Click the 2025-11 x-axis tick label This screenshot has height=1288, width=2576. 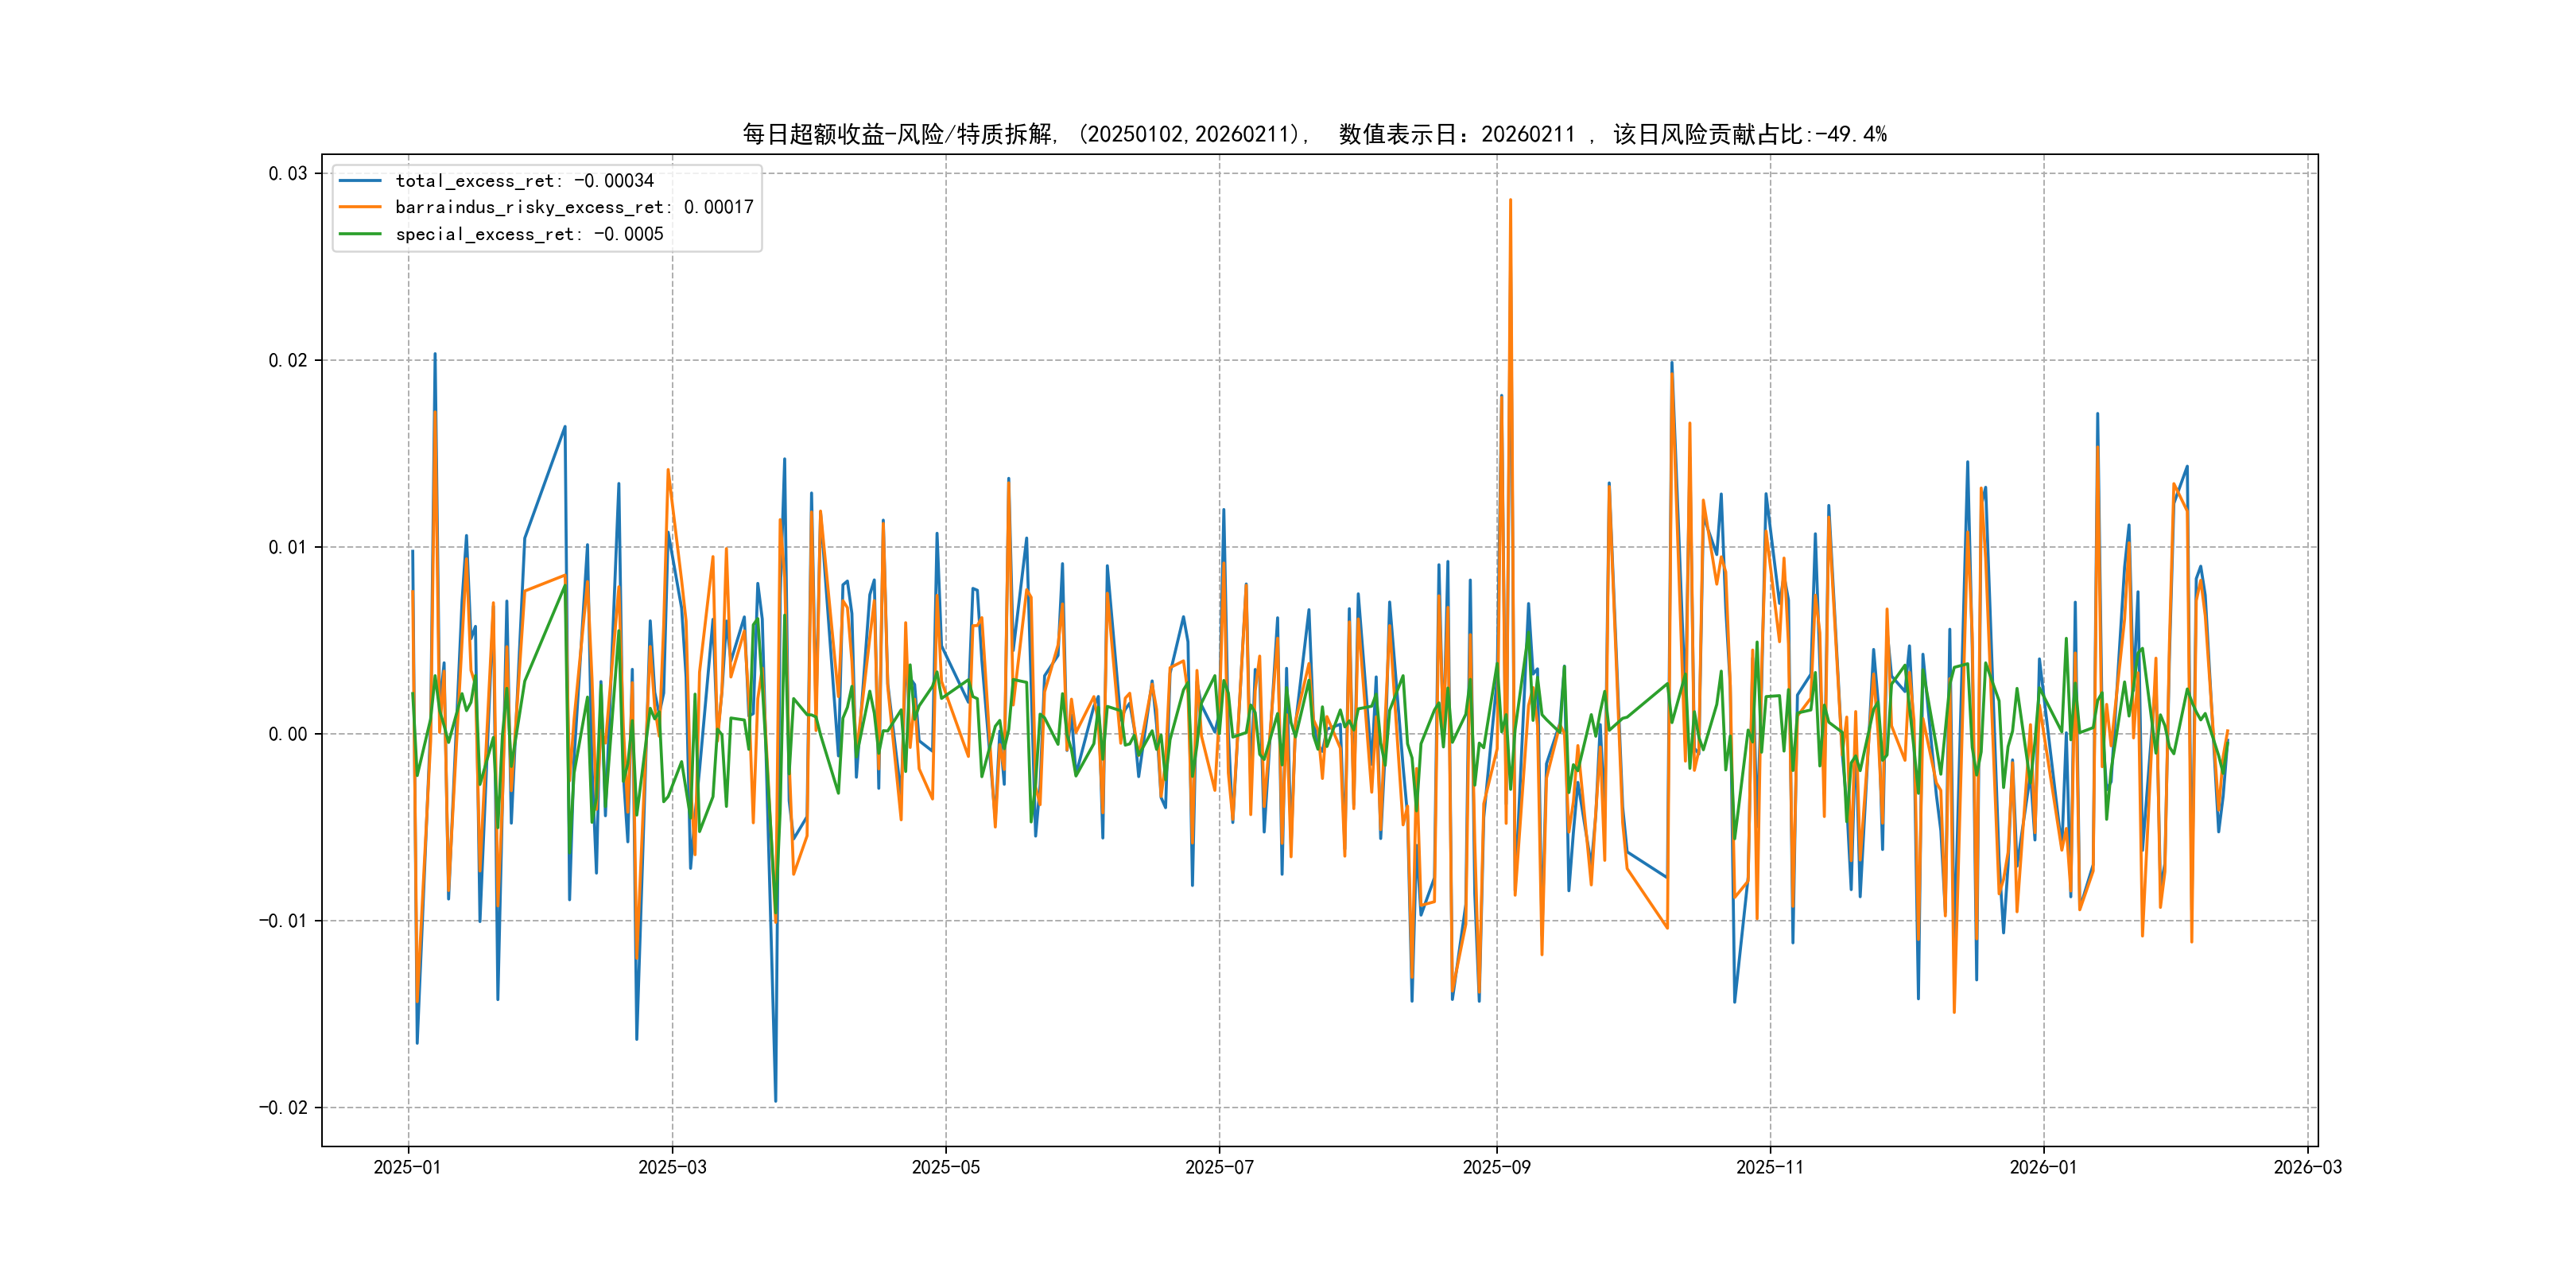(1769, 1167)
